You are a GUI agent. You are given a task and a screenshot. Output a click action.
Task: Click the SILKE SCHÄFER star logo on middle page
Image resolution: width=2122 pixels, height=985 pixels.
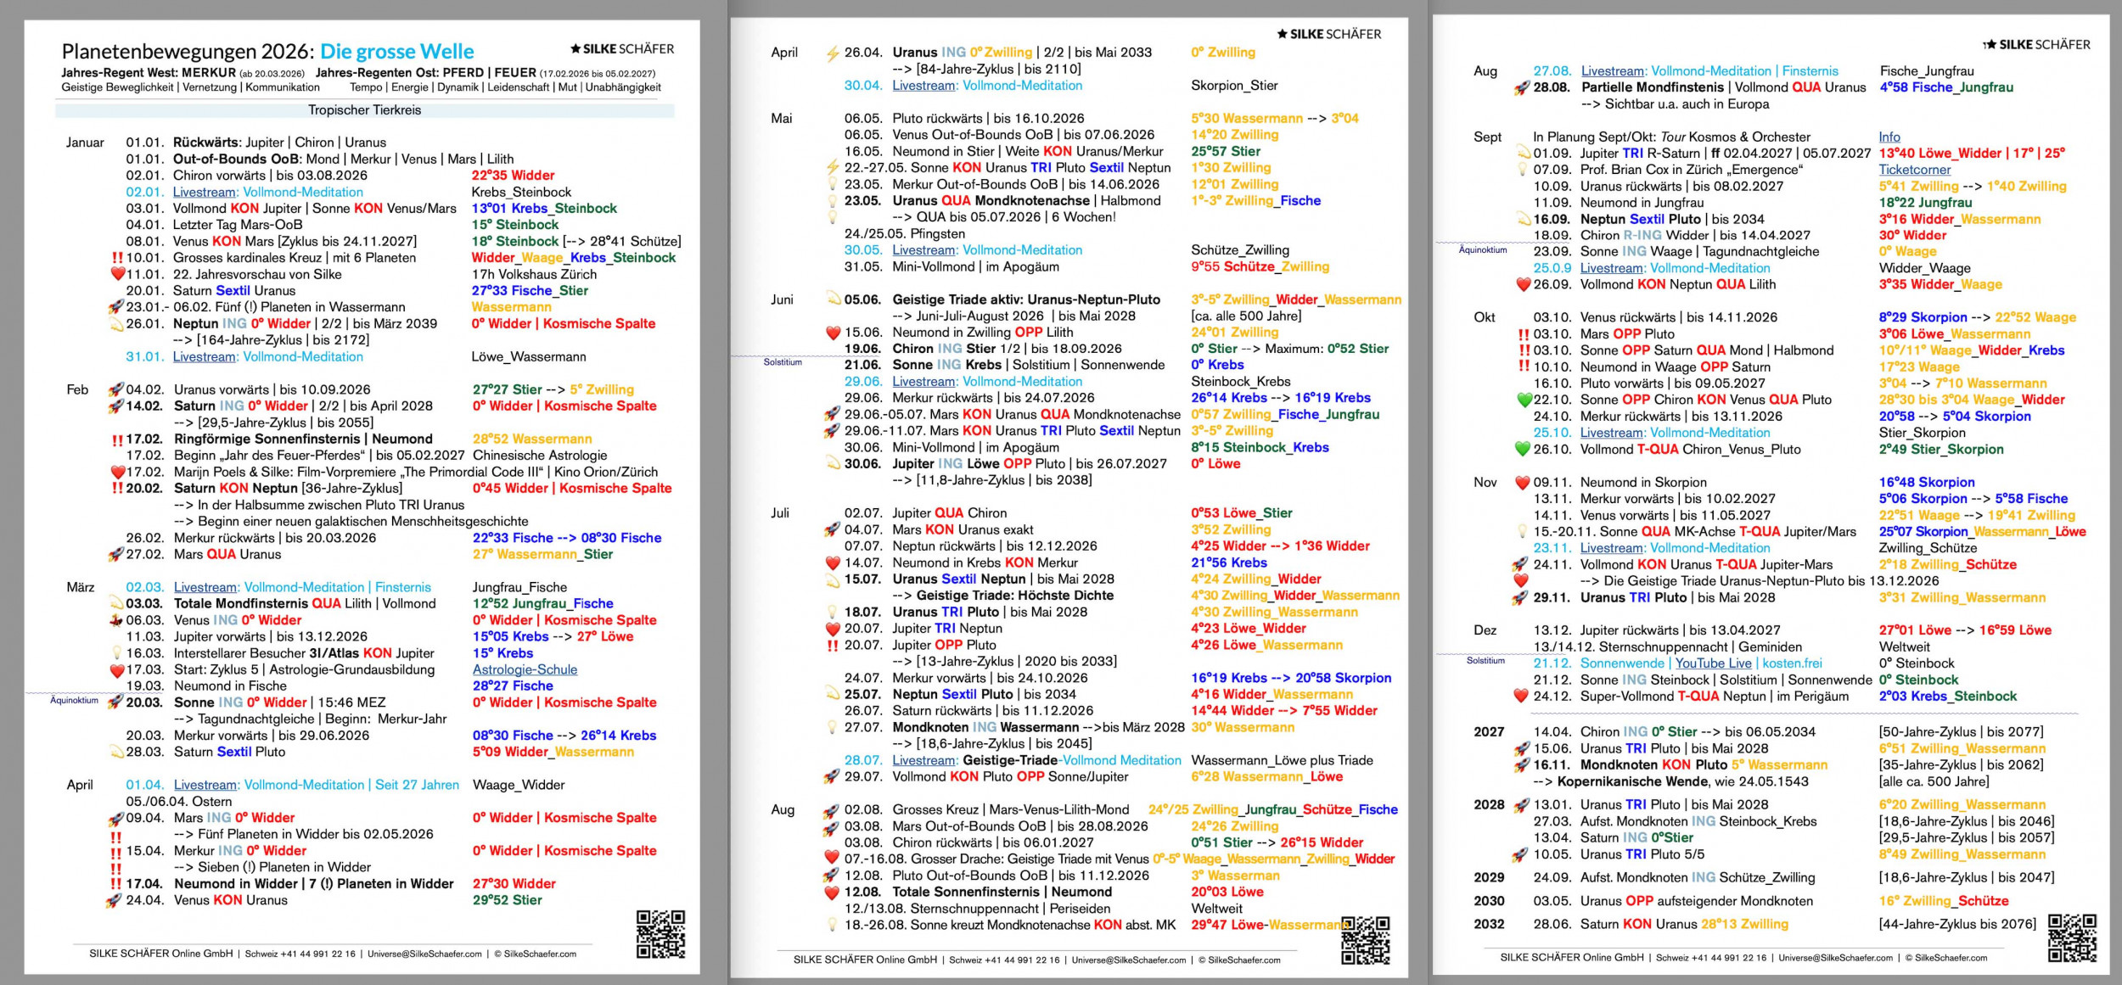[x=1328, y=34]
